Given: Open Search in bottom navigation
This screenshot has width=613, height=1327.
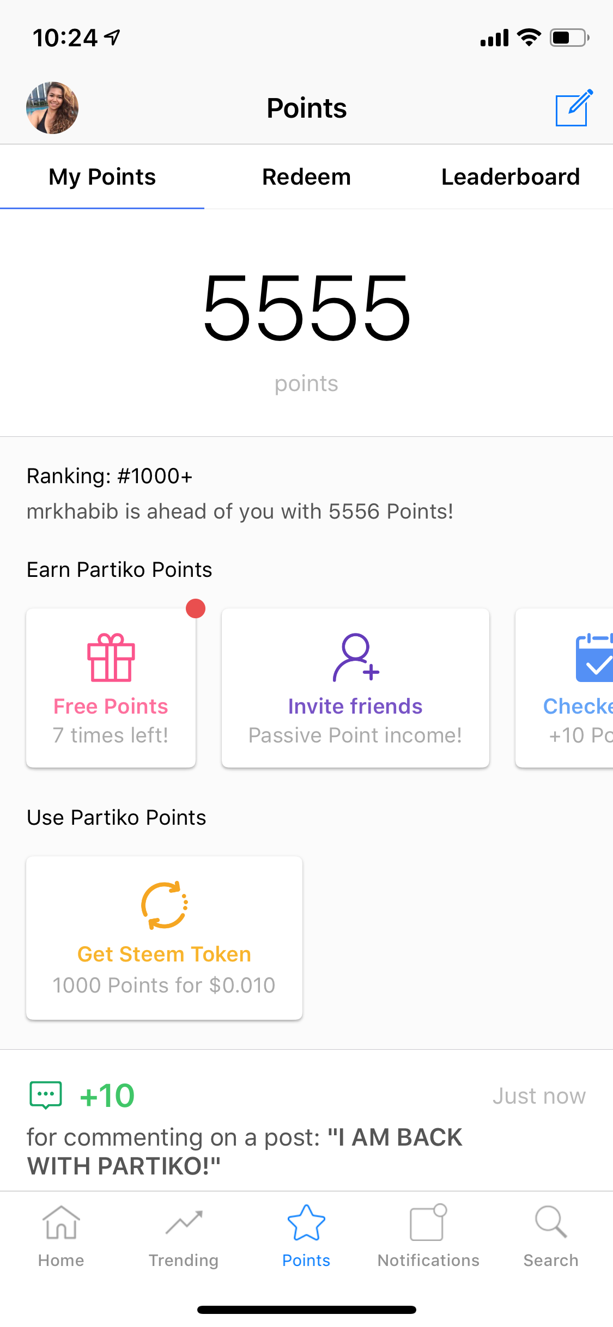Looking at the screenshot, I should pos(551,1237).
